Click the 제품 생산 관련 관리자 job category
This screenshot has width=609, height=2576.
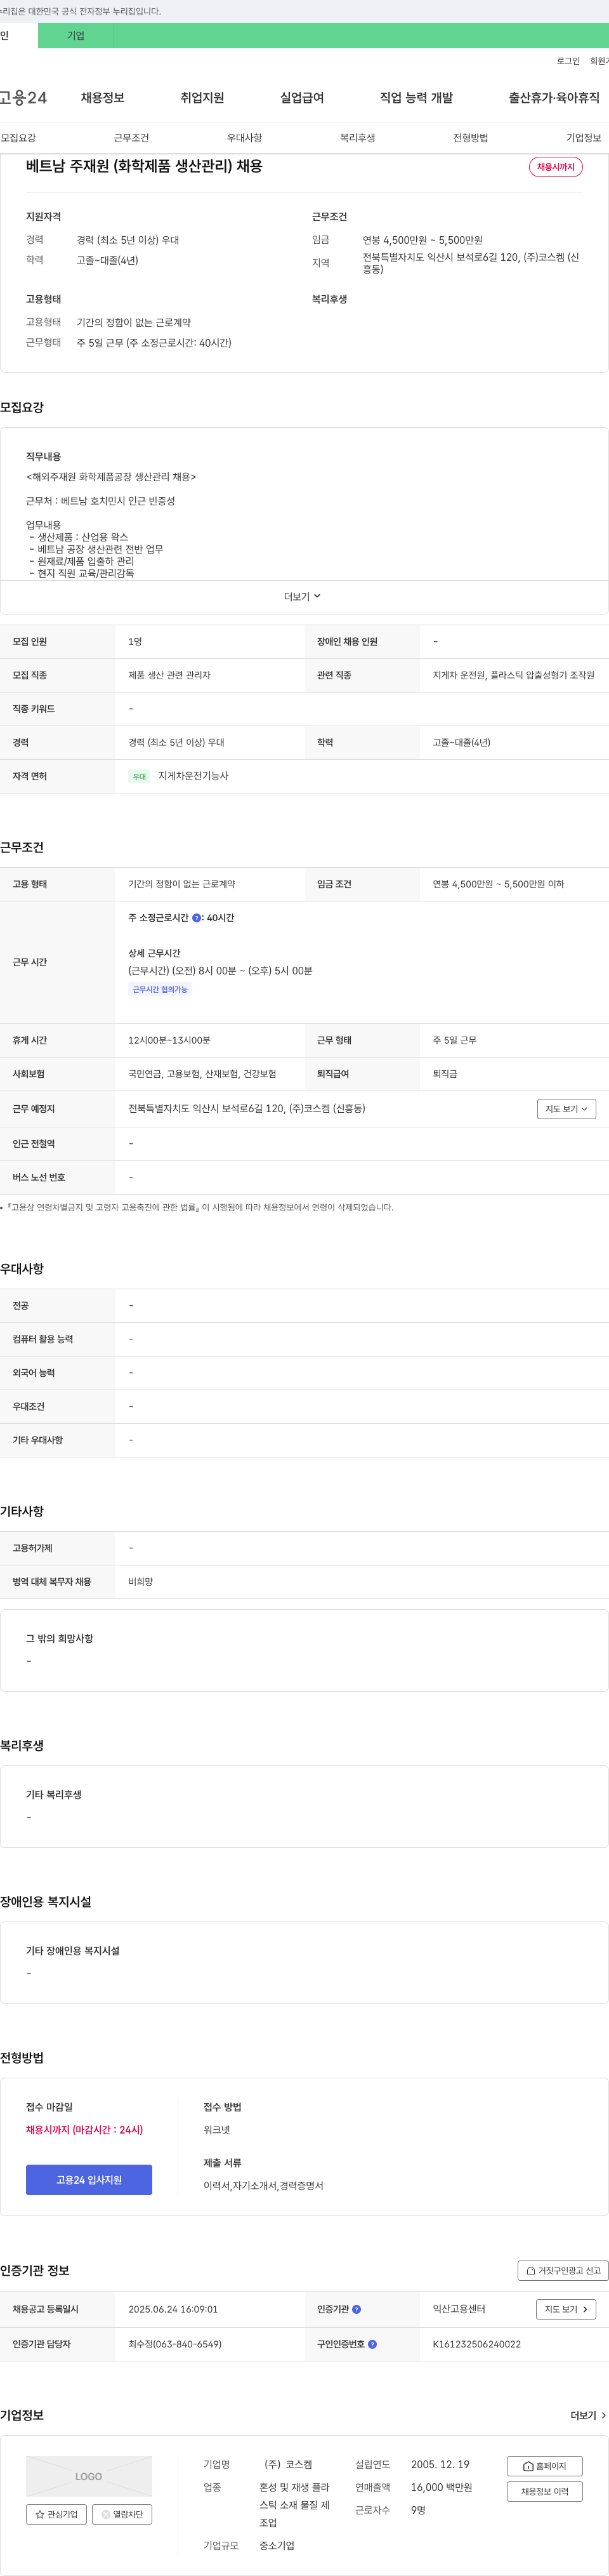169,675
